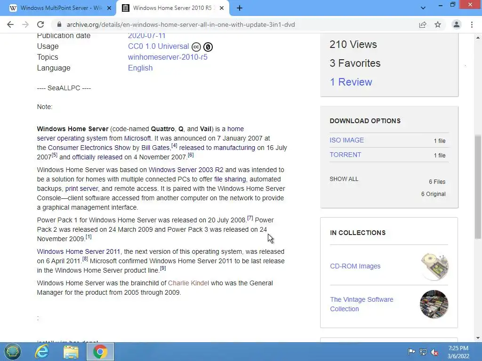Open the tab search chevron in the title bar
This screenshot has width=482, height=361.
423,8
